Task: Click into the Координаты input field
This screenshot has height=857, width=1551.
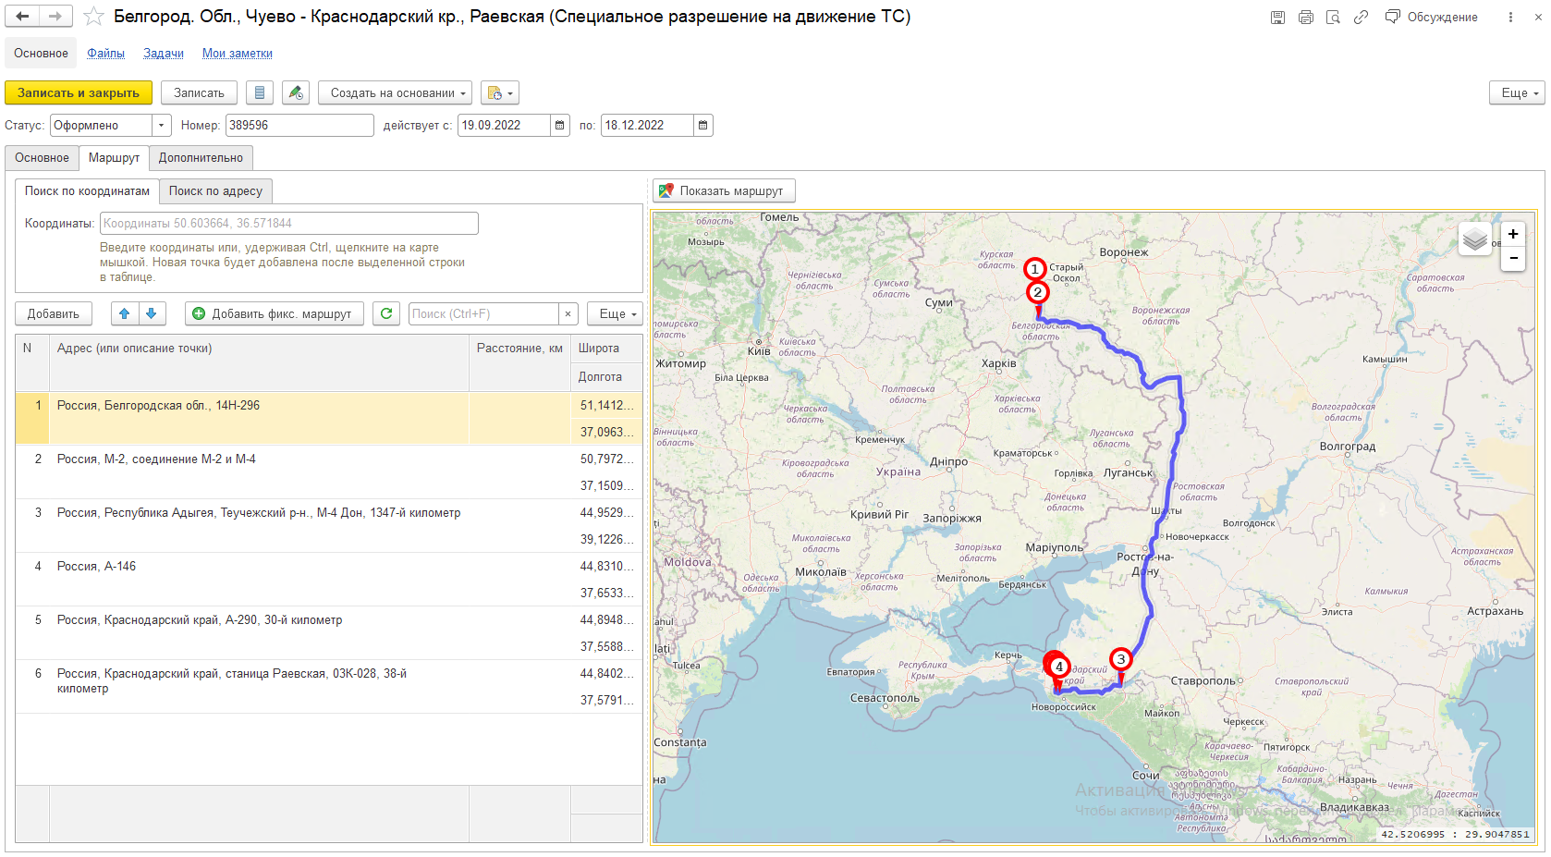Action: click(288, 223)
